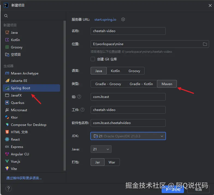The height and width of the screenshot is (195, 214).
Task: Open the Java version 21 dropdown
Action: tap(101, 149)
